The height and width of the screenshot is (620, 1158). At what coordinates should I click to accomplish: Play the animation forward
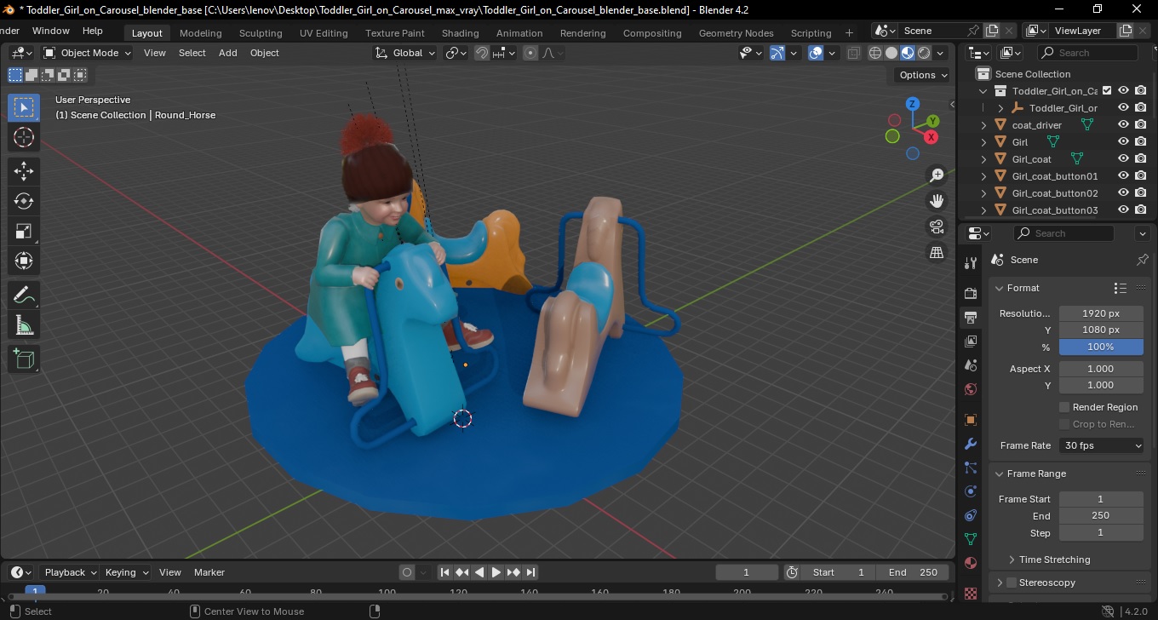tap(496, 572)
